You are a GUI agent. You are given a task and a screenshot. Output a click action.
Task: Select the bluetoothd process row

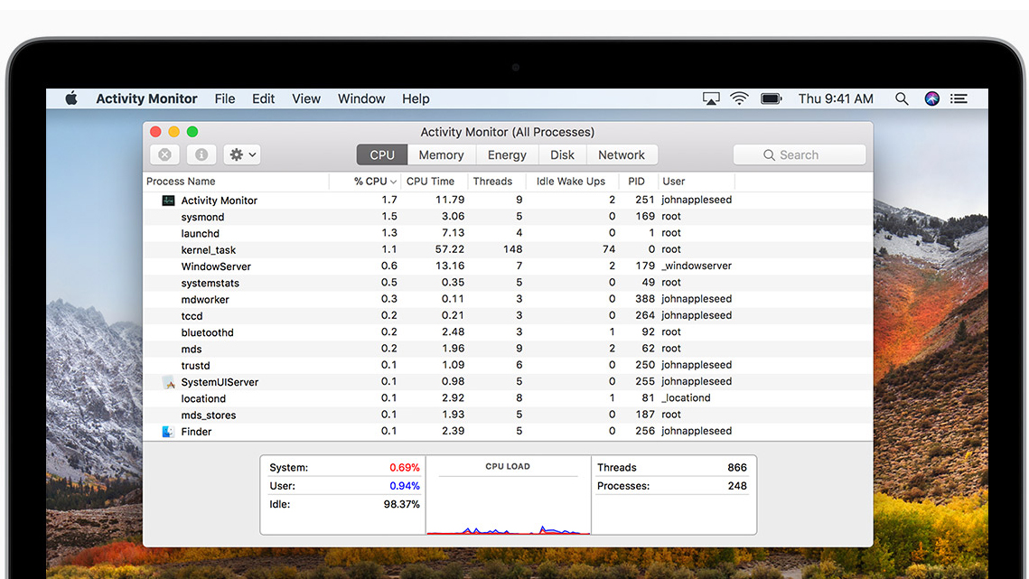[508, 332]
